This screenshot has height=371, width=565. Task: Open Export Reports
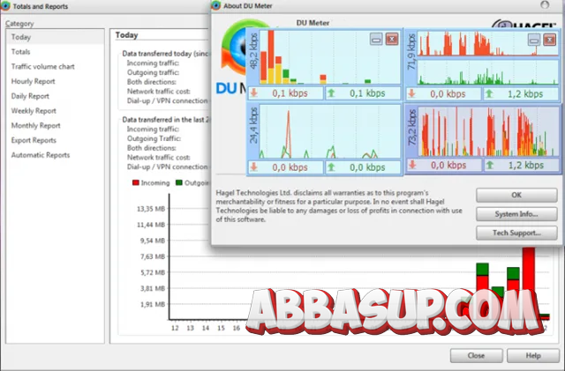tap(34, 140)
